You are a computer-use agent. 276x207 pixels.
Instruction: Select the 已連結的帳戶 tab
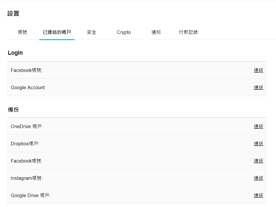point(57,32)
